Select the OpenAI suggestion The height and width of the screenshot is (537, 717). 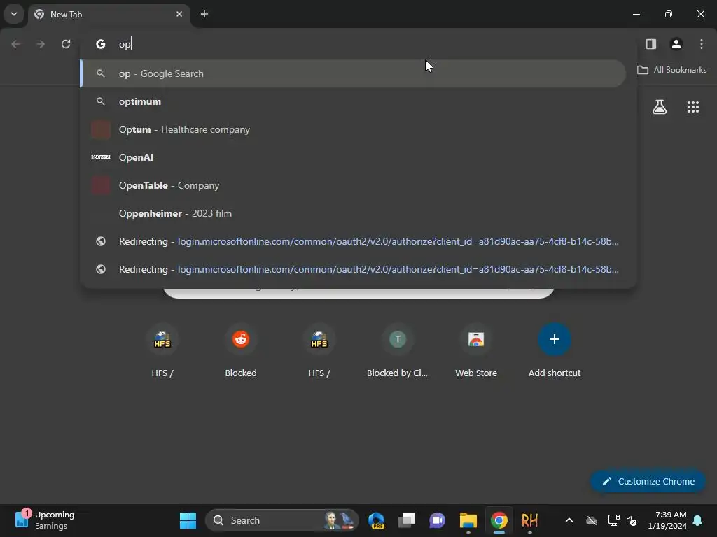pyautogui.click(x=353, y=157)
